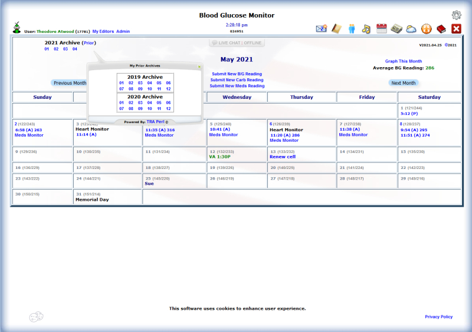Open month 01 of 2021 Archive
This screenshot has width=472, height=332.
click(x=47, y=49)
